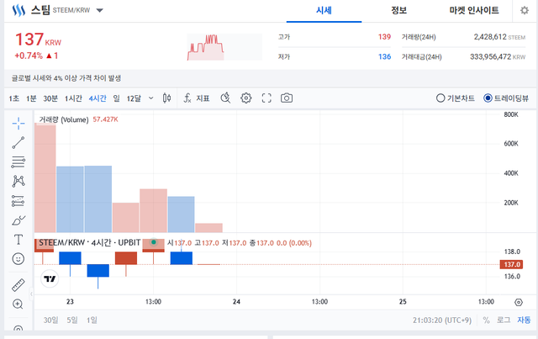Open page settings gear at top right
Image resolution: width=538 pixels, height=339 pixels.
525,11
